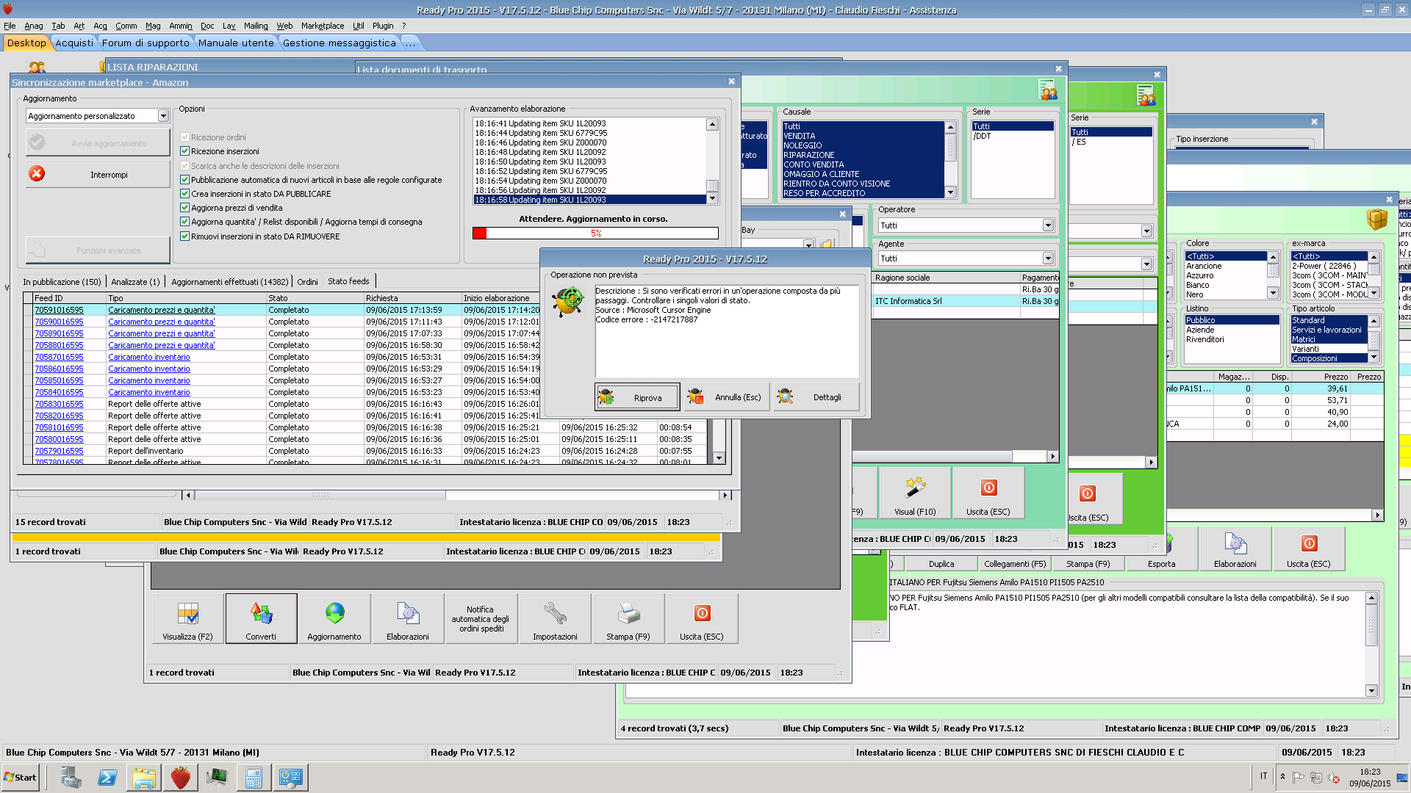Click the LISTA RIPARAZIONI users icon
Viewport: 1411px width, 793px height.
tap(37, 67)
